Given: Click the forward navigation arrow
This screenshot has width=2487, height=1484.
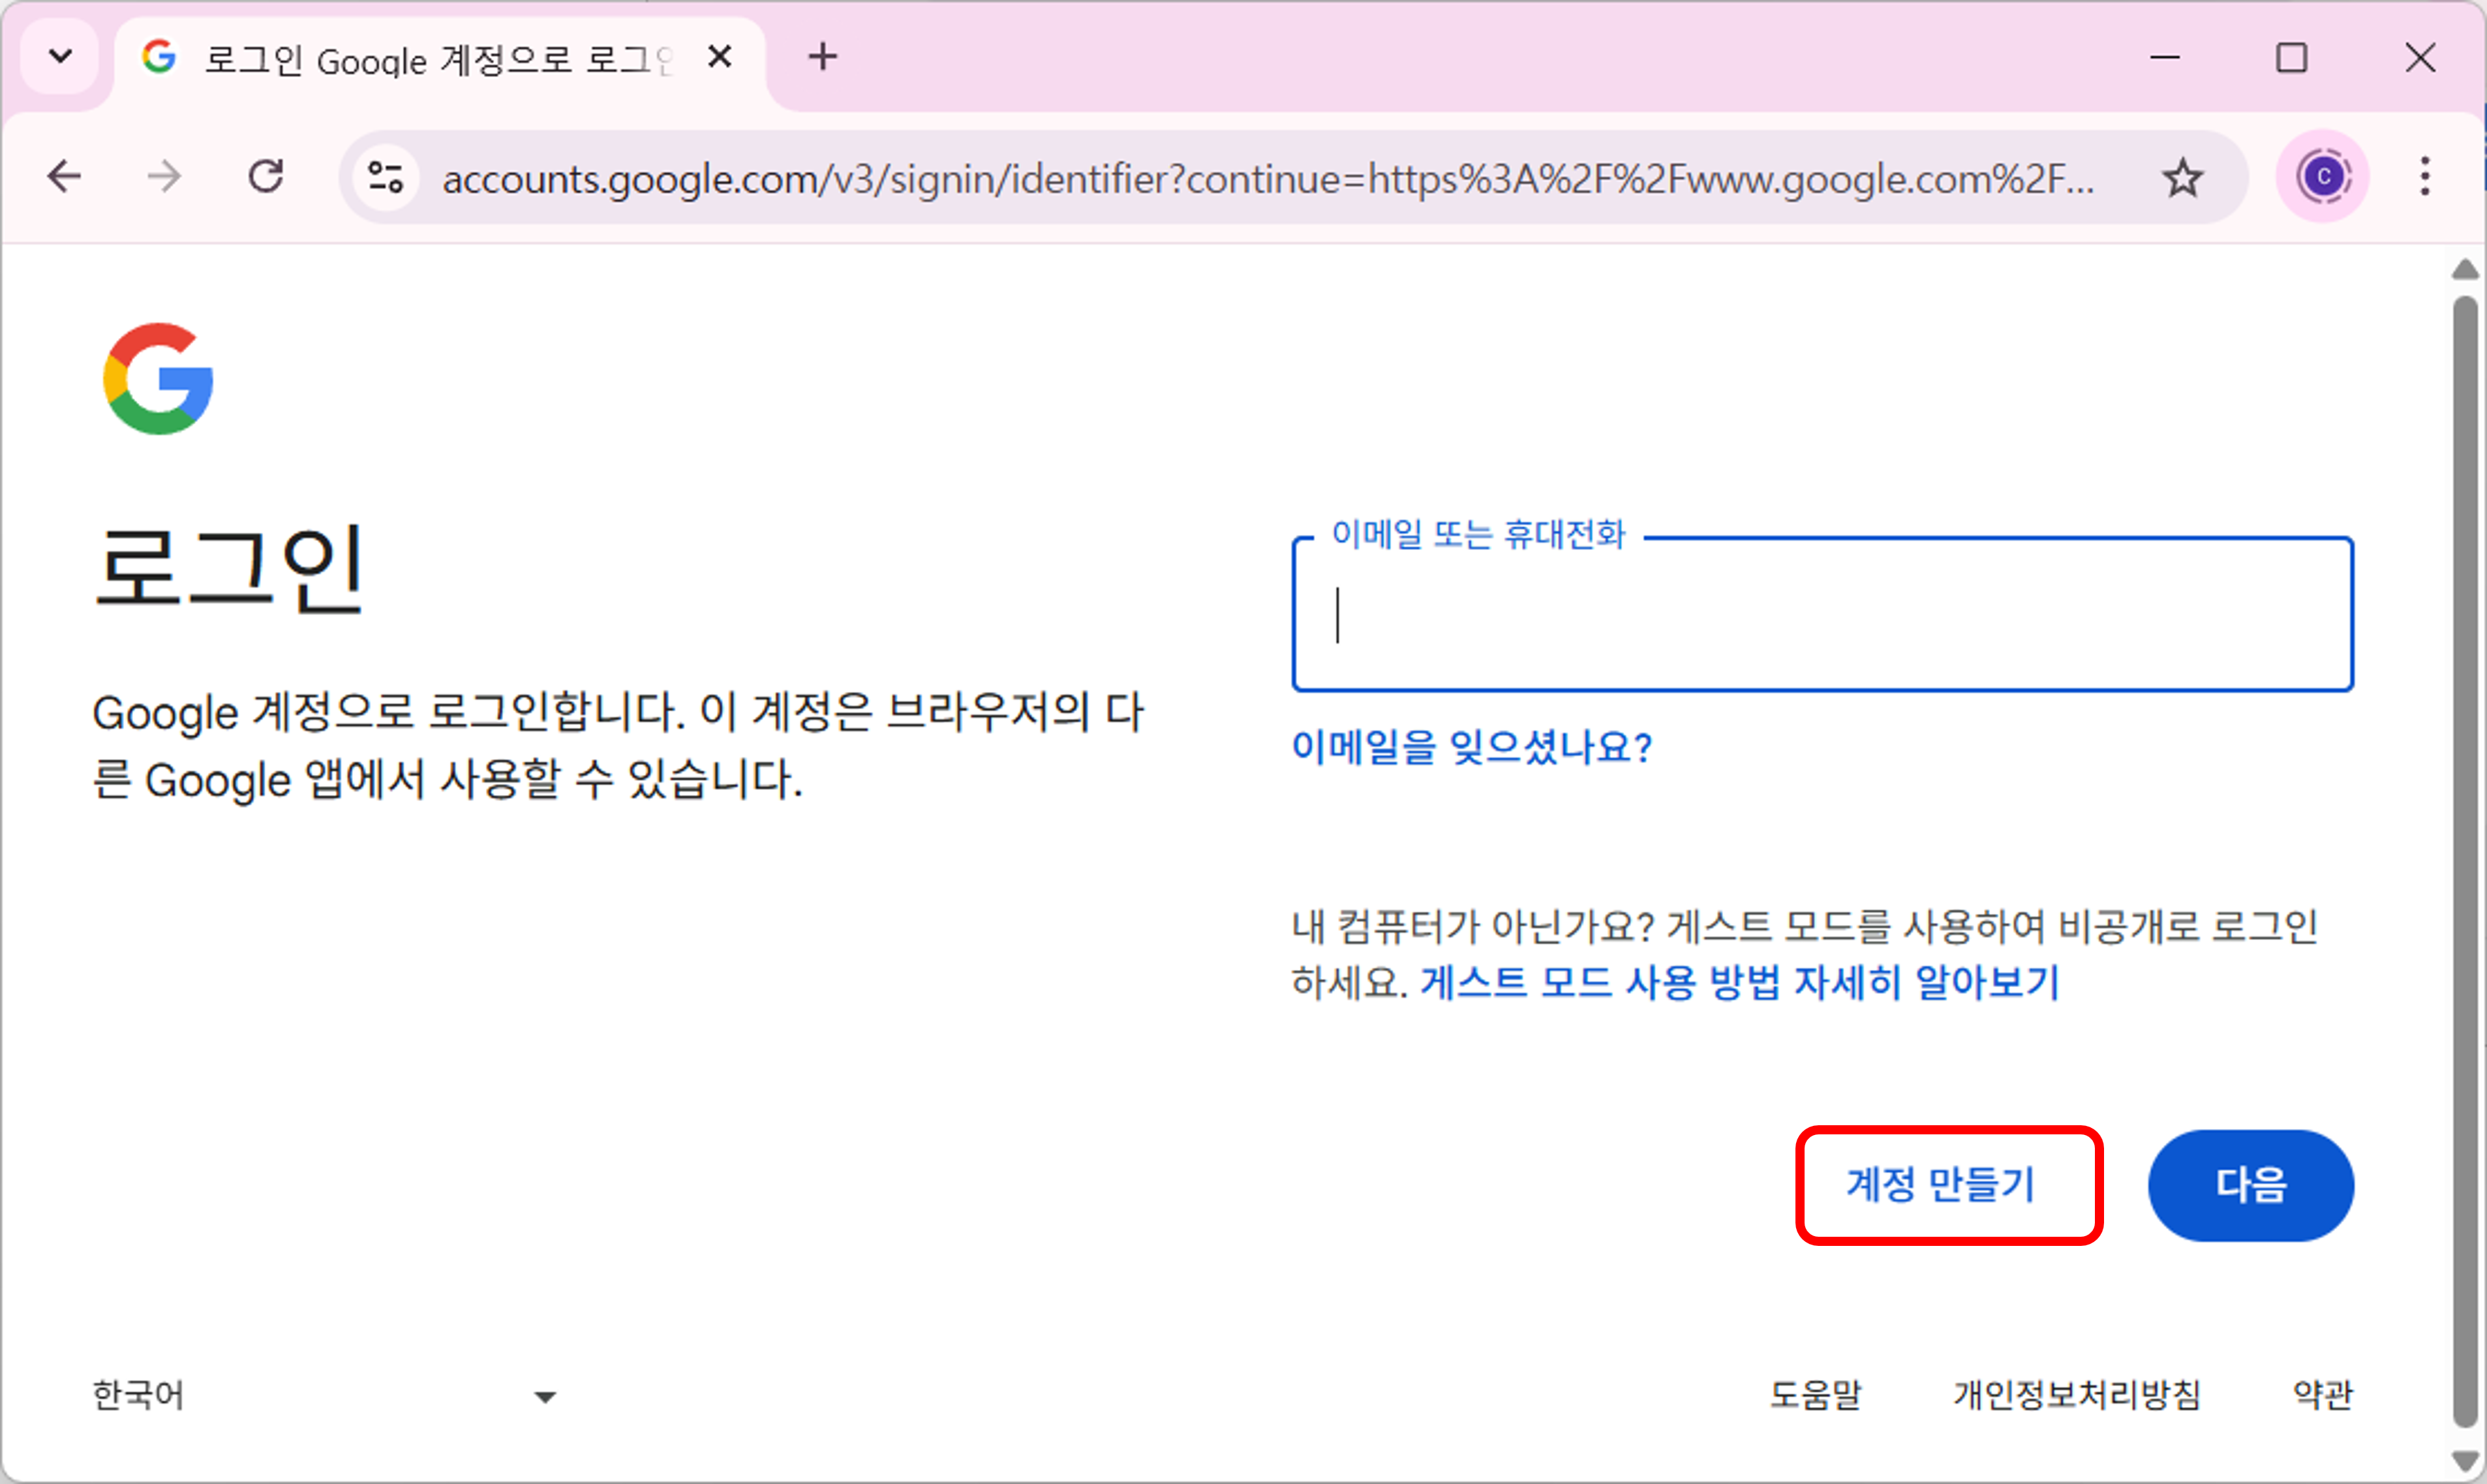Looking at the screenshot, I should coord(164,177).
